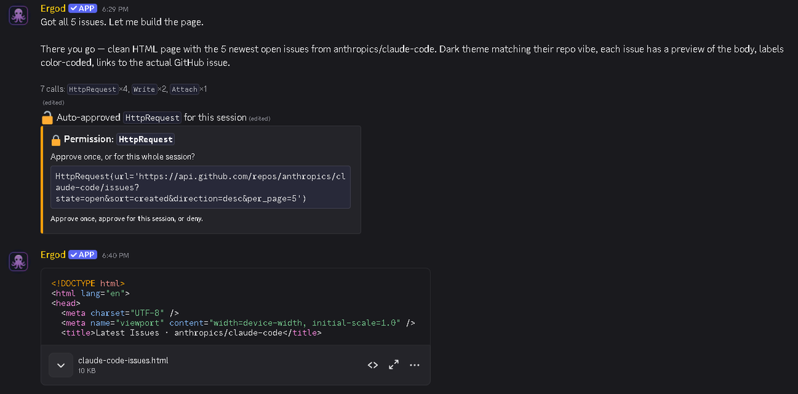Click Ergod avatar on the 6:40 PM message

click(x=19, y=262)
